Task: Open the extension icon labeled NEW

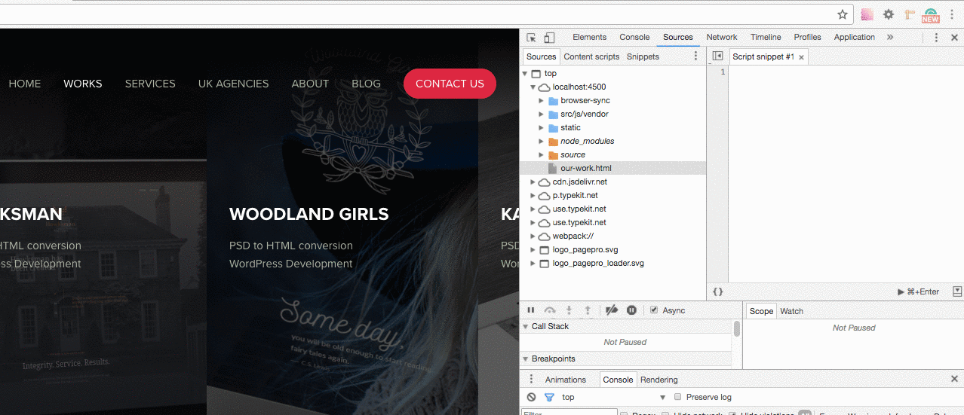Action: (931, 15)
